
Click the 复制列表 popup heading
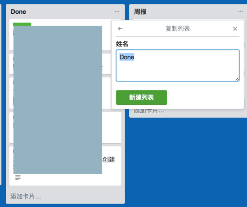click(177, 29)
